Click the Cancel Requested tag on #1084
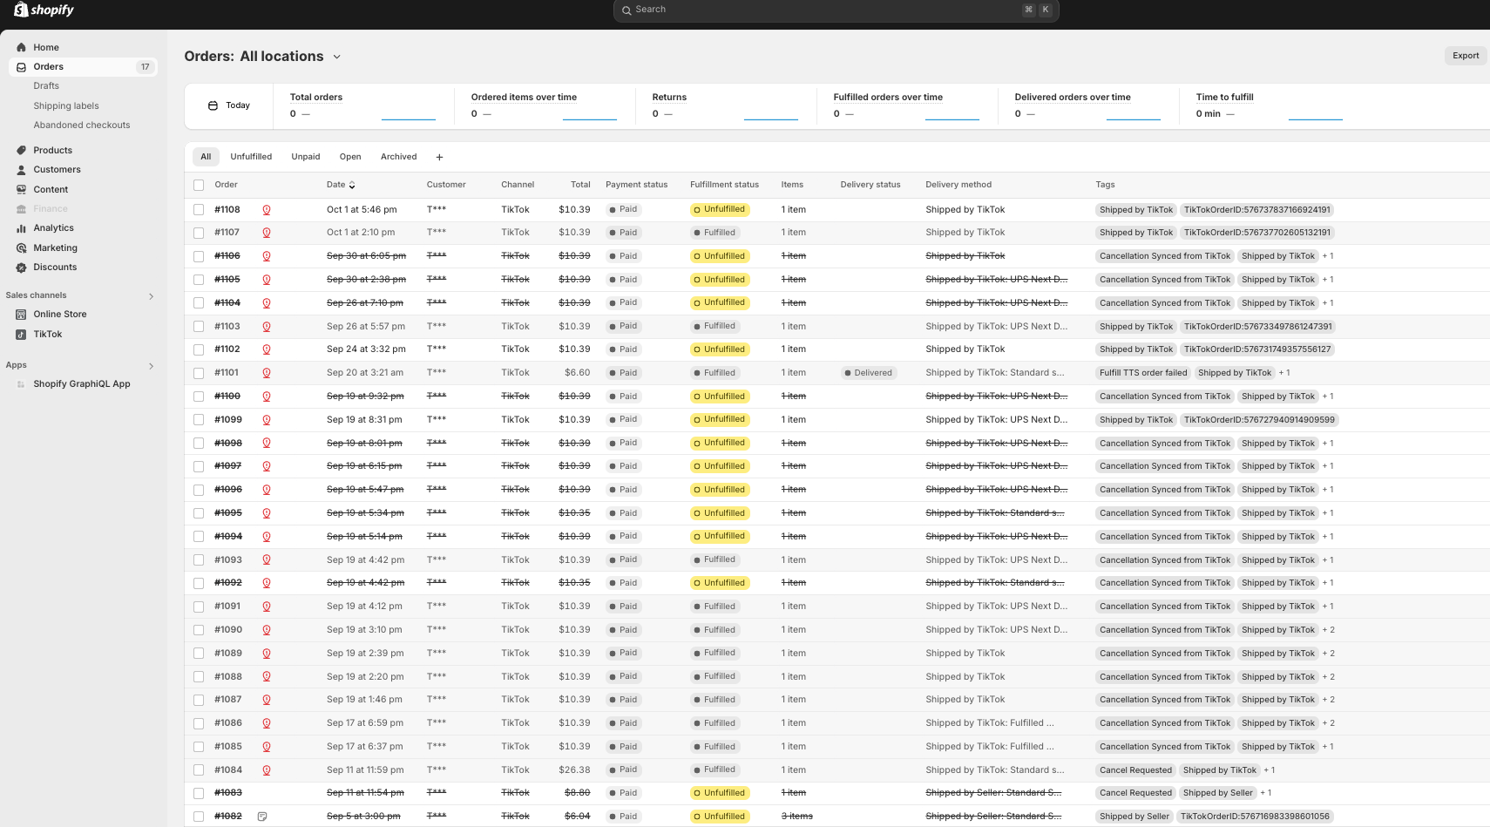The height and width of the screenshot is (827, 1490). click(x=1135, y=770)
